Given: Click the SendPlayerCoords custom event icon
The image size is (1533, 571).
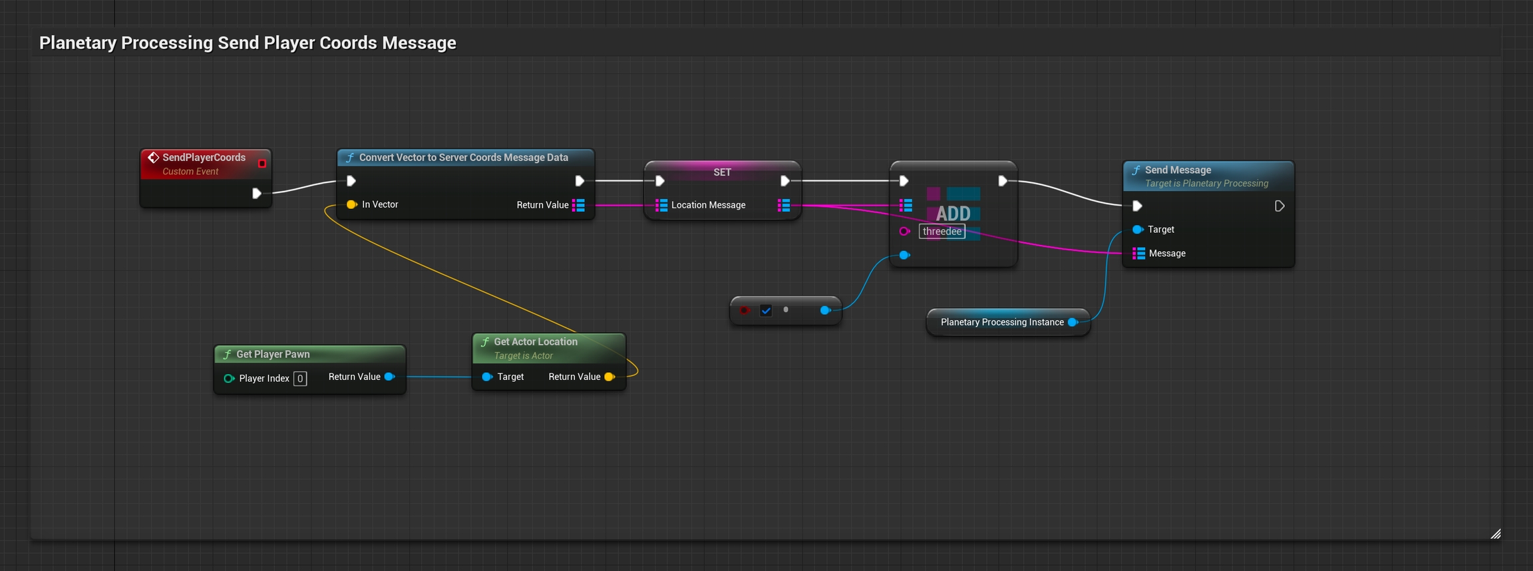Looking at the screenshot, I should click(x=153, y=158).
